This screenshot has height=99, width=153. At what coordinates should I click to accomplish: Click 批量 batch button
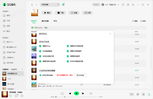click(74, 13)
